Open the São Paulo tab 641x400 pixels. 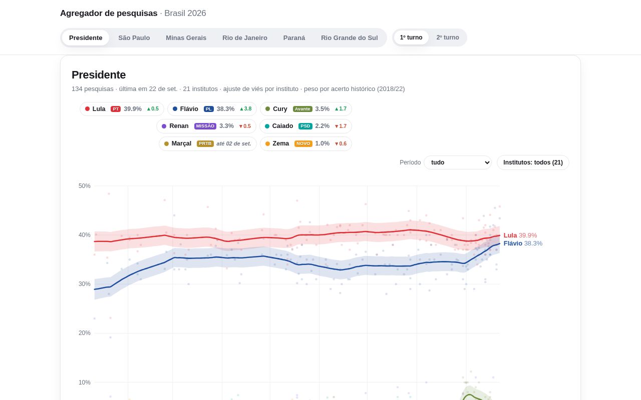(x=134, y=37)
